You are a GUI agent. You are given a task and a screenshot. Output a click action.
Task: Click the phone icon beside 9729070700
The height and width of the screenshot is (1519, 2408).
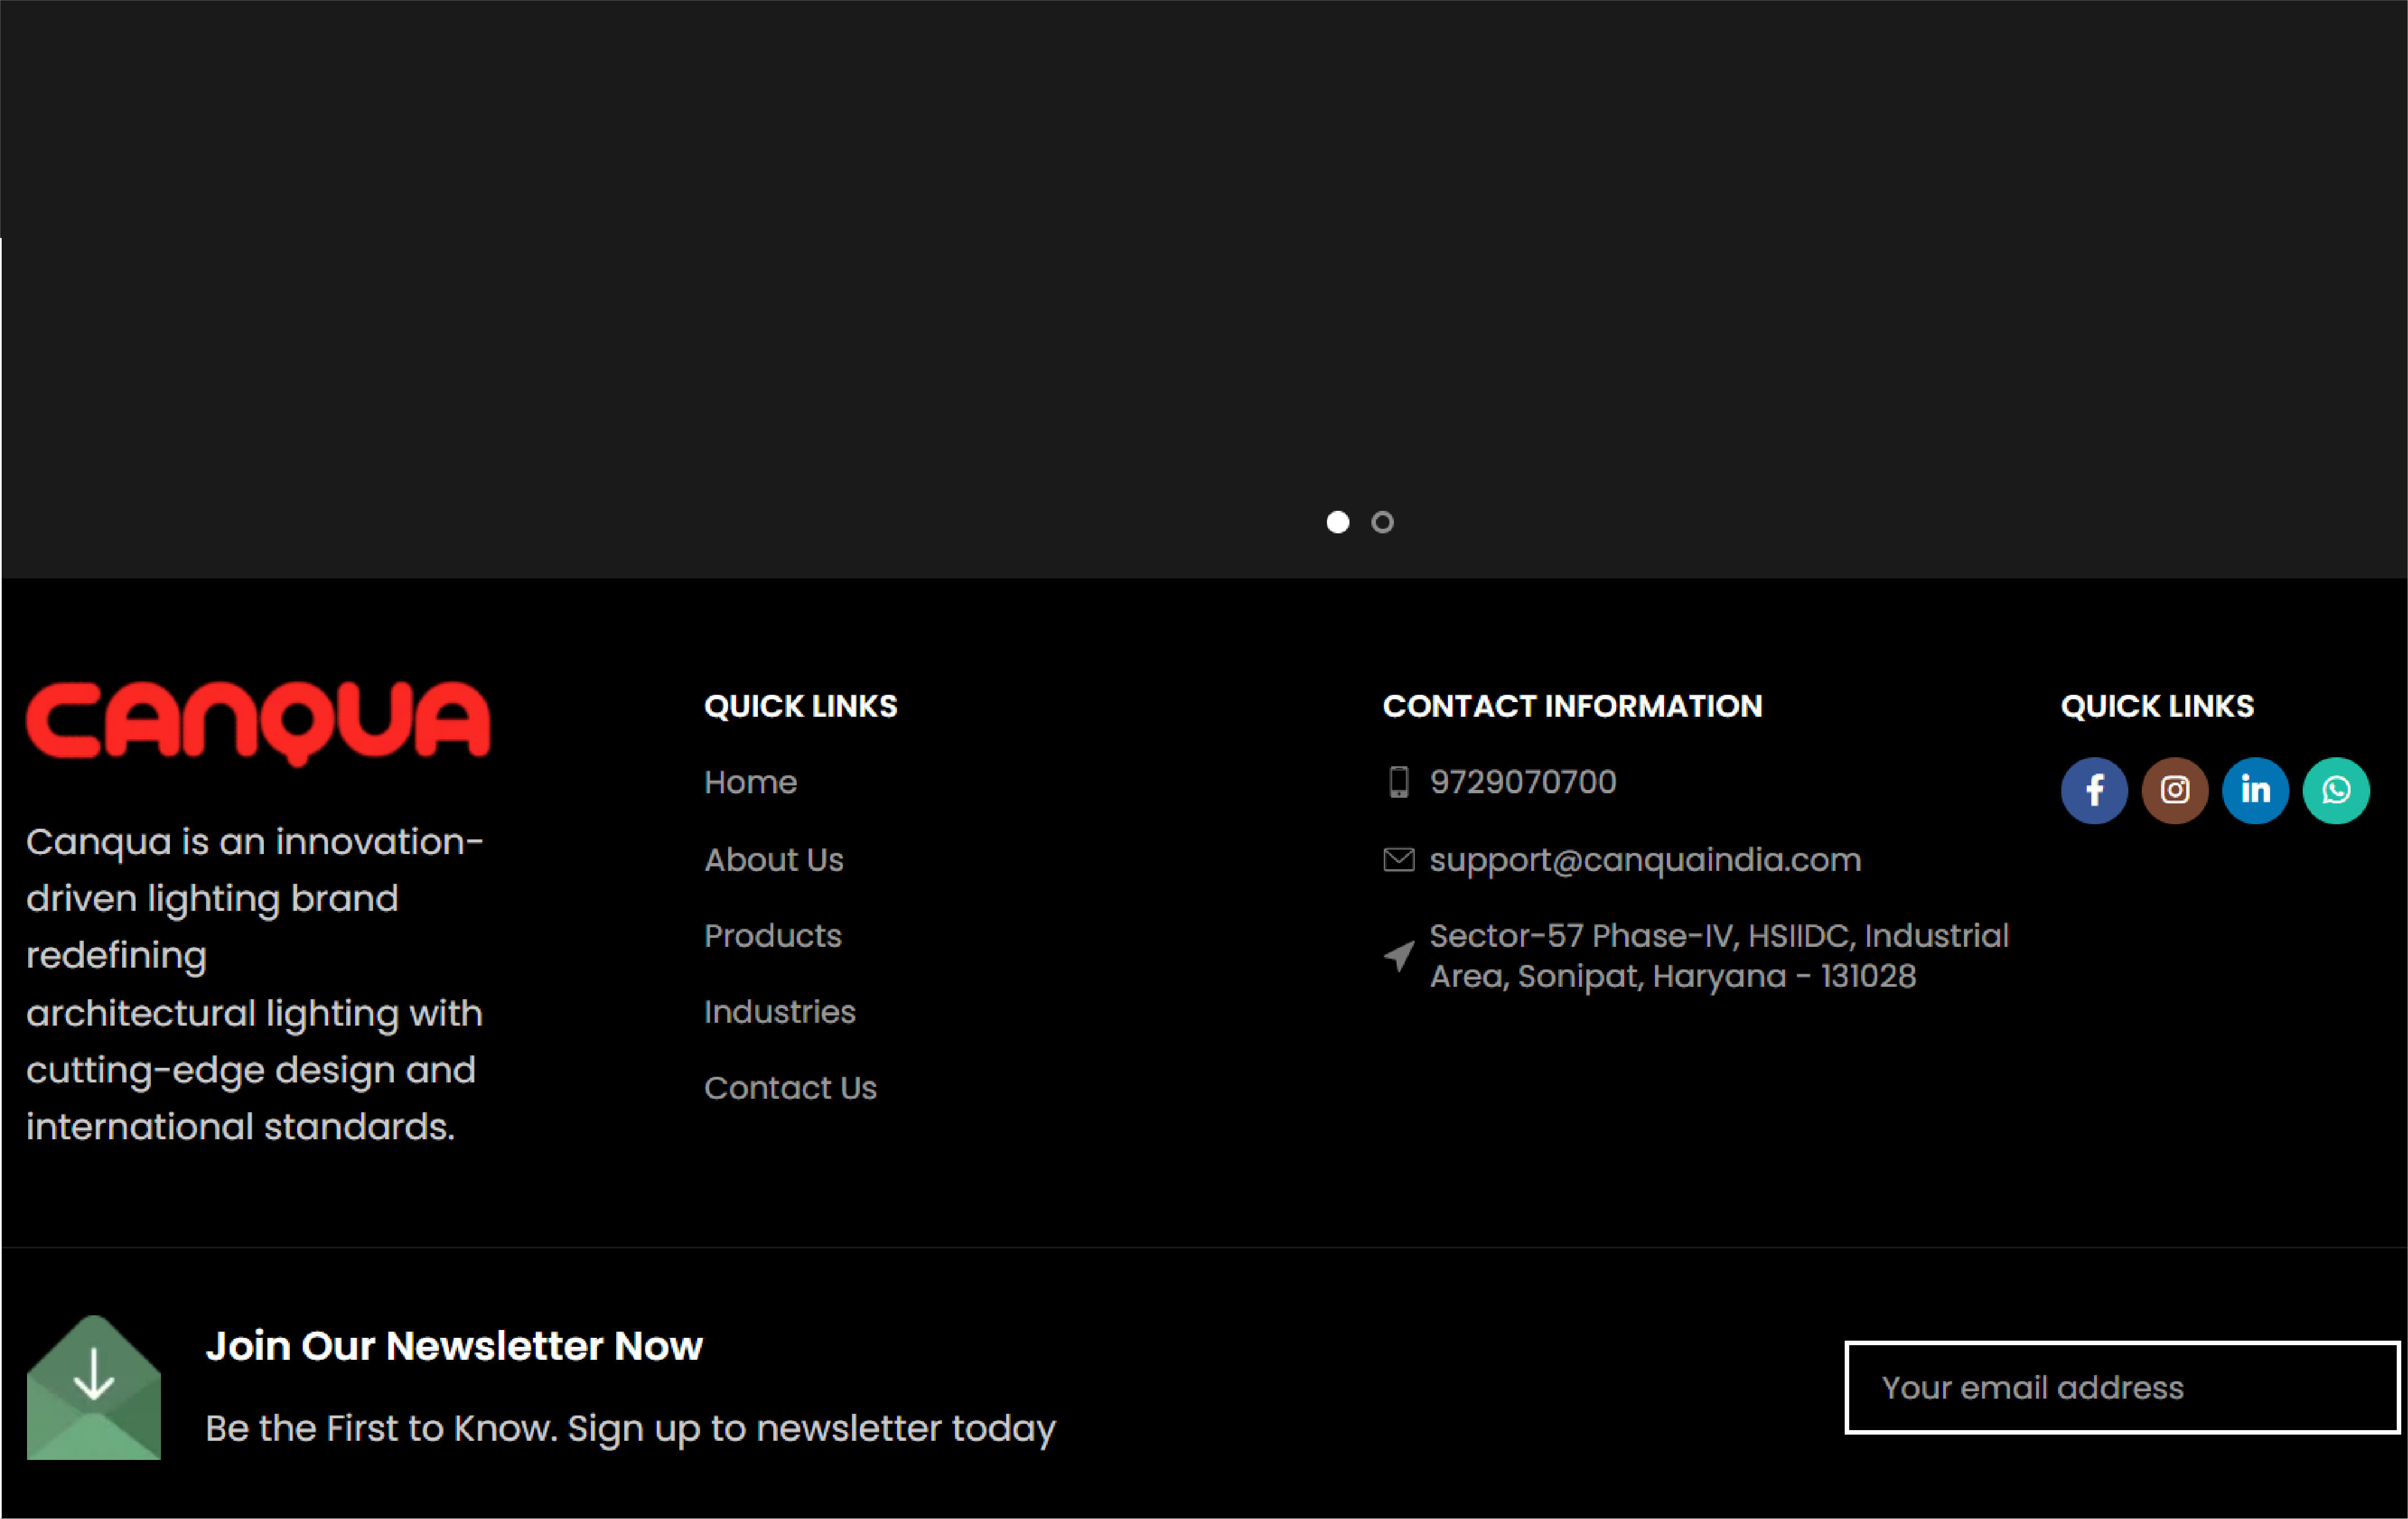[x=1398, y=782]
